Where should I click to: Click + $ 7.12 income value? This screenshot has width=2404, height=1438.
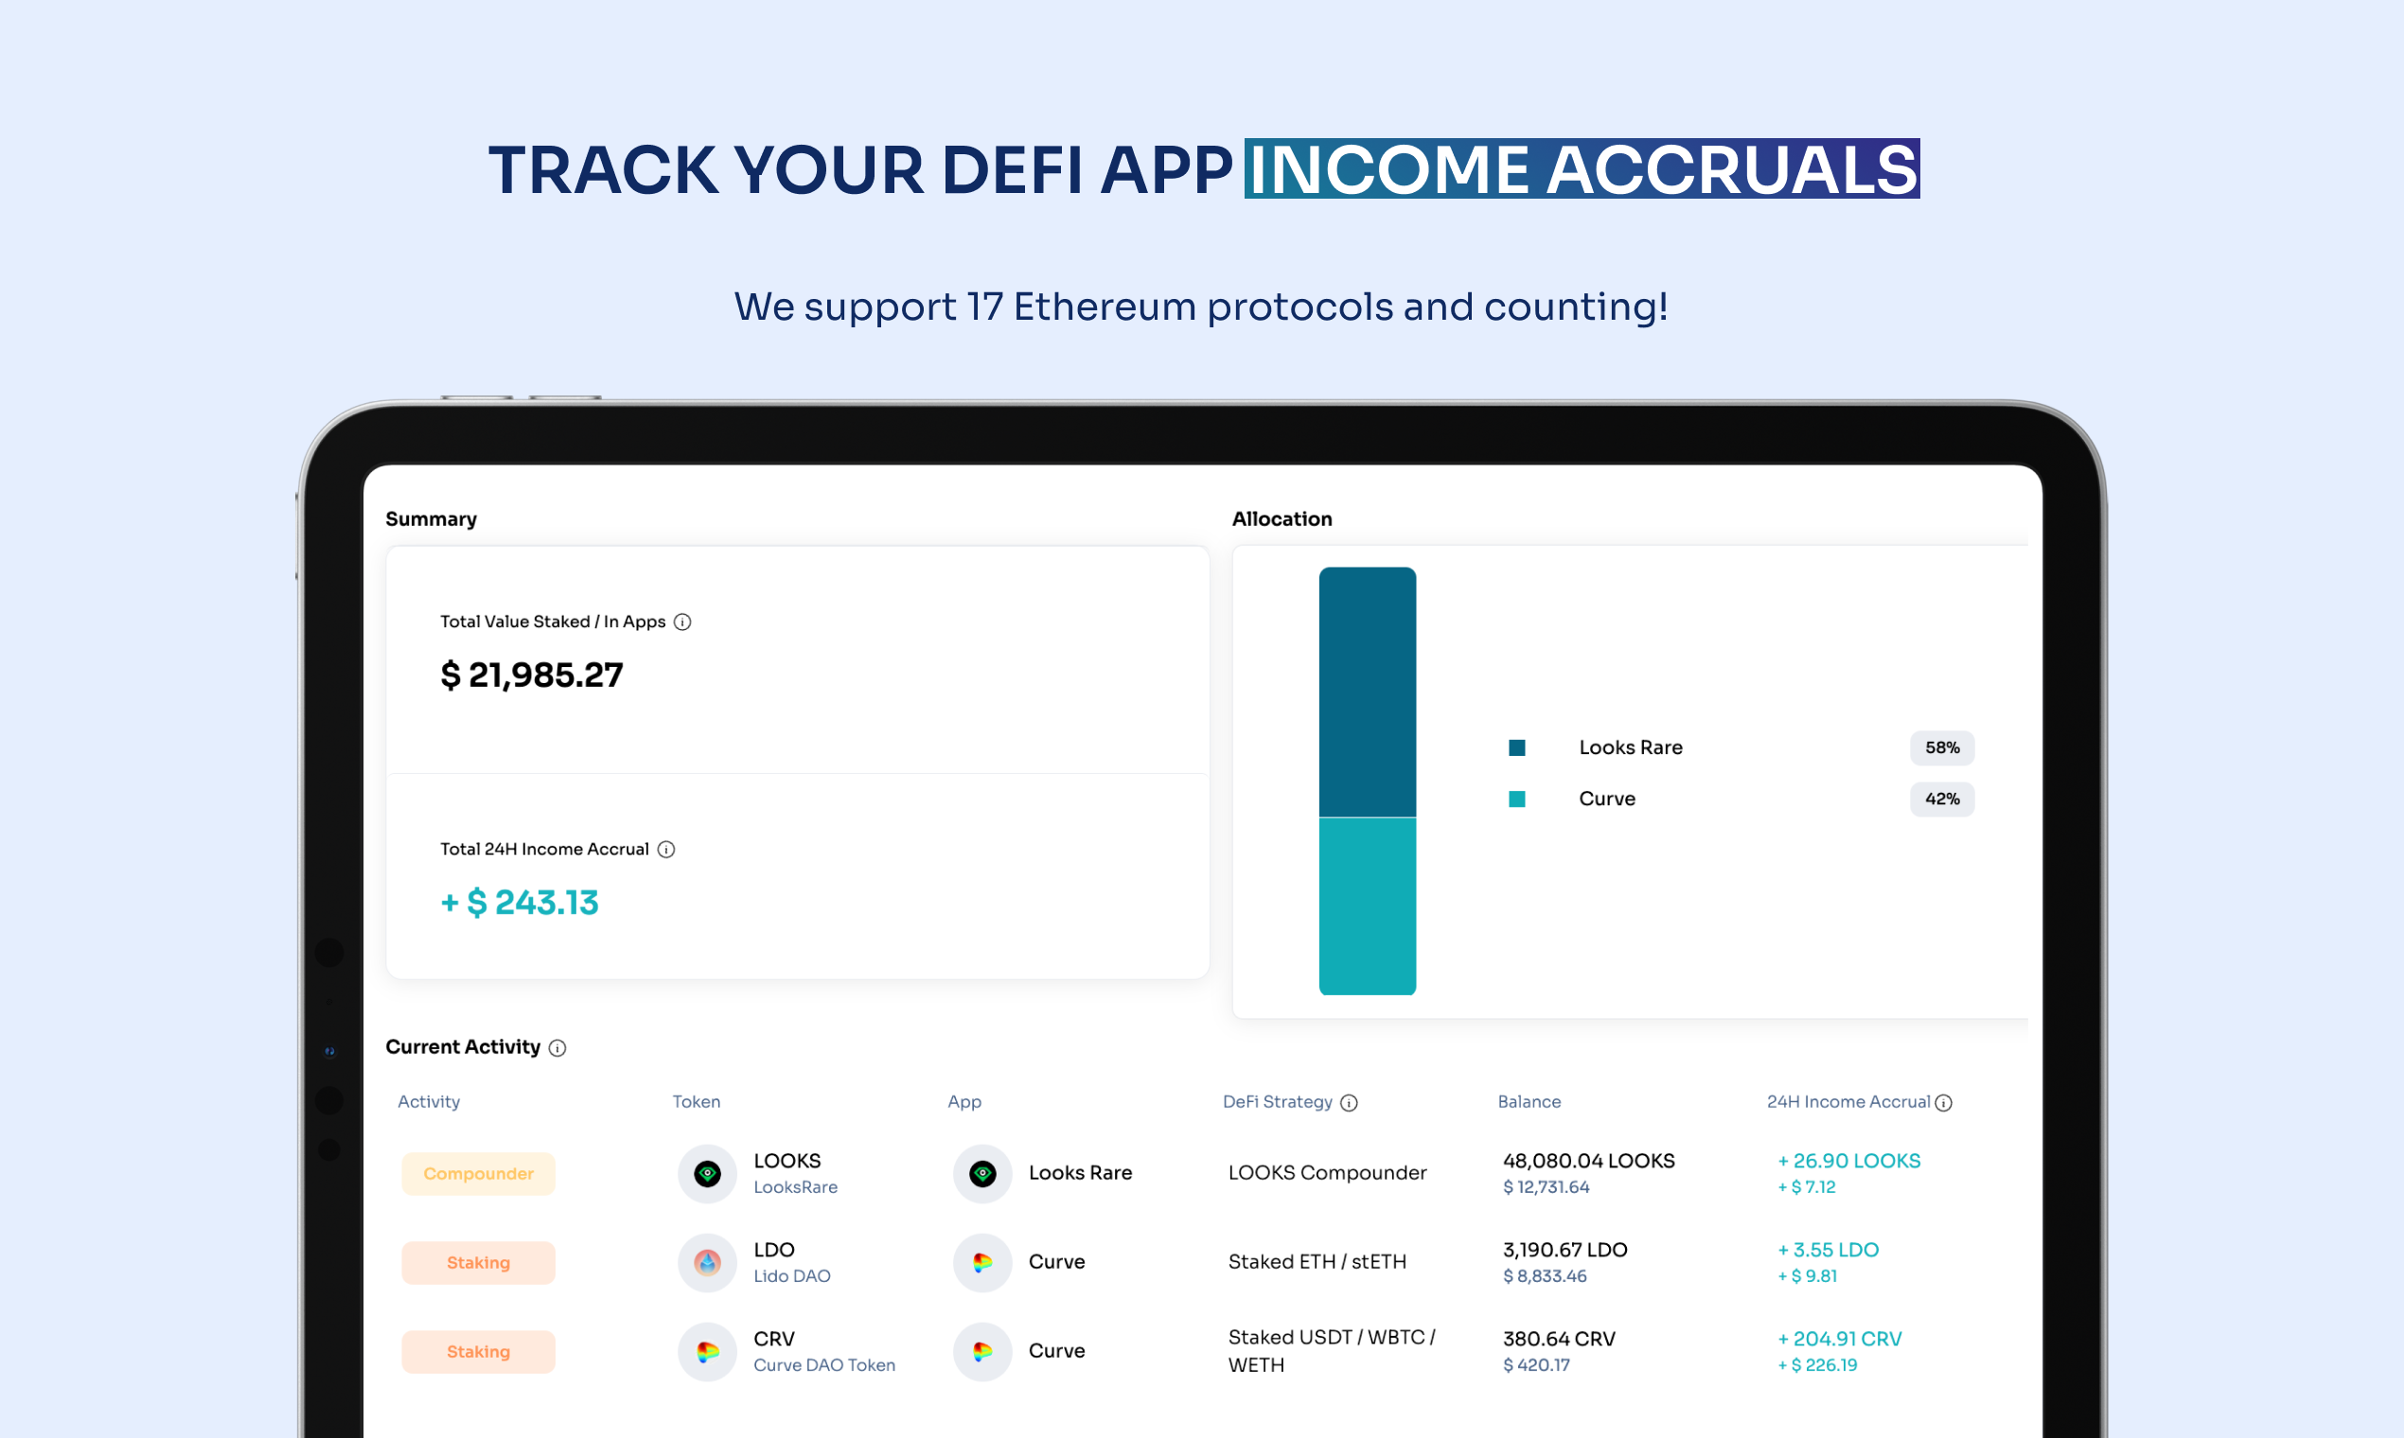pyautogui.click(x=1806, y=1188)
